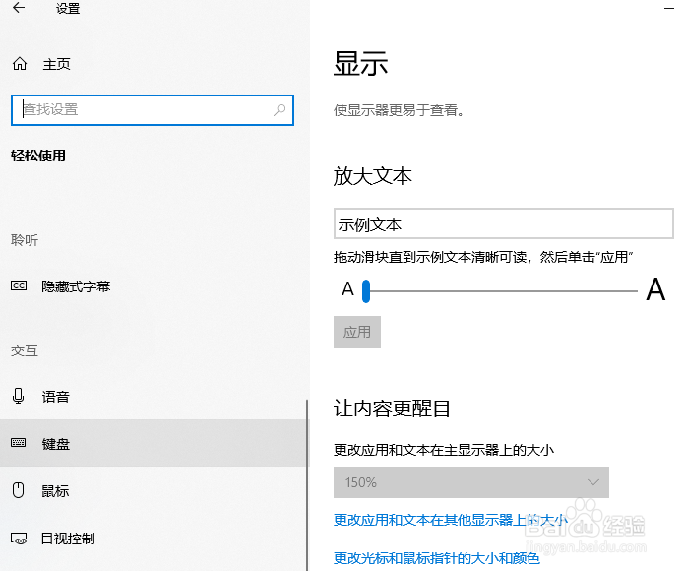Click the 聆听 section label
The width and height of the screenshot is (684, 571).
point(25,240)
